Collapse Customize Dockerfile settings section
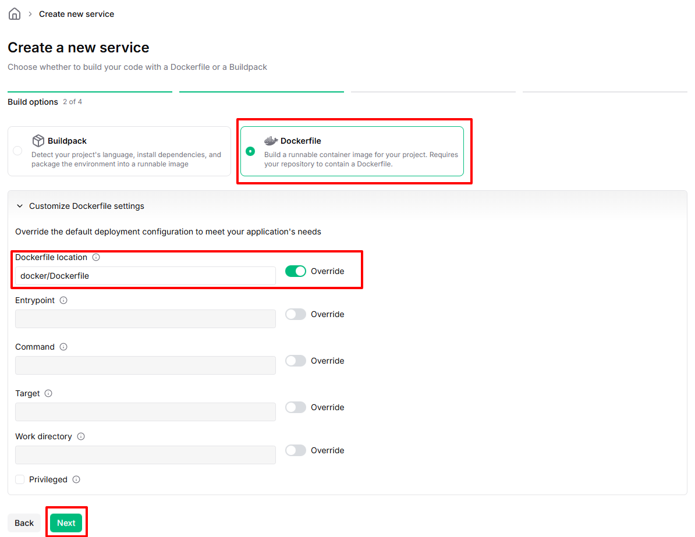 tap(20, 206)
